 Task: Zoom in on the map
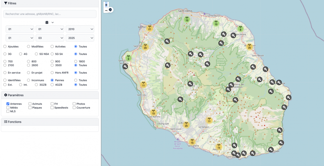point(106,5)
